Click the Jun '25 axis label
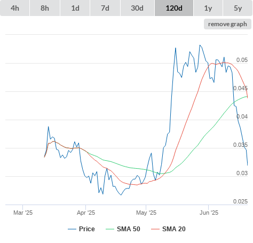This screenshot has height=243, width=253. coord(209,213)
